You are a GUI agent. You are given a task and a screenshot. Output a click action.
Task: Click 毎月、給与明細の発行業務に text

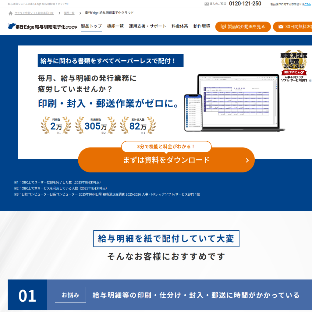click(87, 78)
